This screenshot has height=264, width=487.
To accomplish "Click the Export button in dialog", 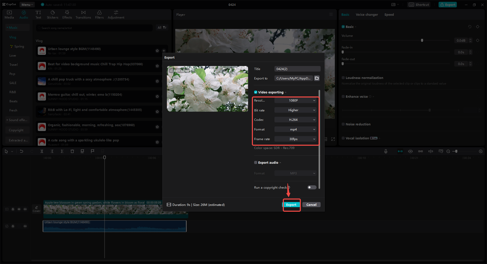I will point(291,205).
